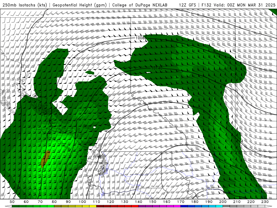Click the "10080" height contour label
The height and width of the screenshot is (208, 277).
click(141, 38)
